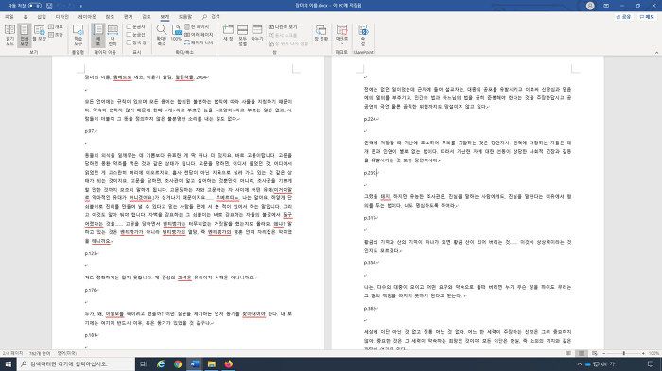The width and height of the screenshot is (662, 371).
Task: Open Google Chrome from the taskbar
Action: (x=178, y=363)
